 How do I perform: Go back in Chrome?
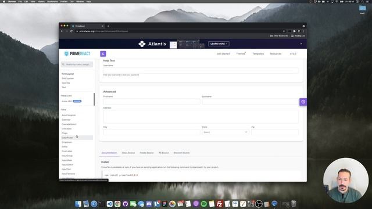click(62, 31)
